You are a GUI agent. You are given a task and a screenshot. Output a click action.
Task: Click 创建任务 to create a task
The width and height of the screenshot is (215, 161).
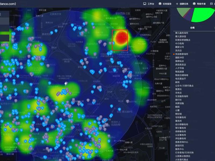point(182,4)
